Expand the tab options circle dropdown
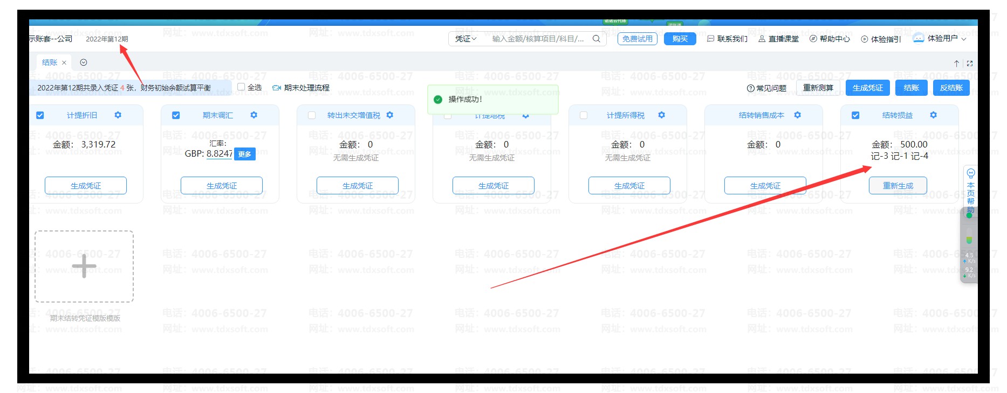This screenshot has height=393, width=1007. 84,62
